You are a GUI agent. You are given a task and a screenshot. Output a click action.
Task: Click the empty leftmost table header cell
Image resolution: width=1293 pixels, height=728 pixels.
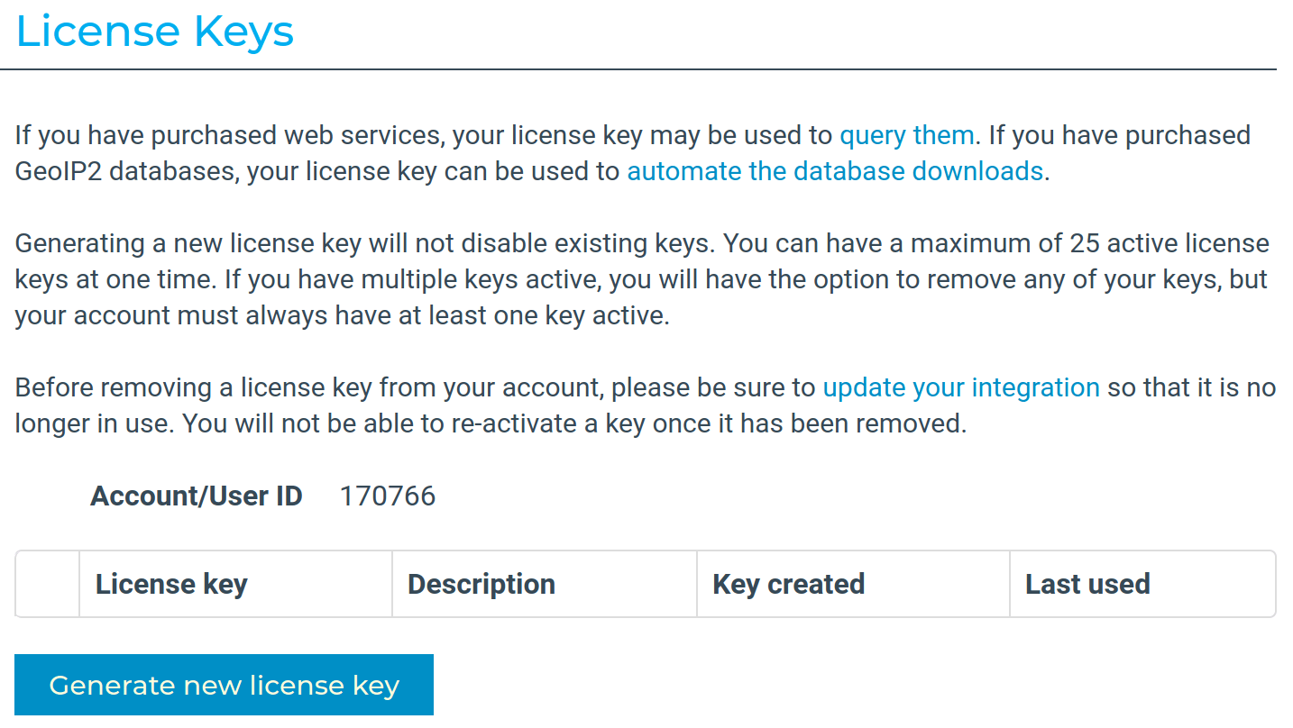tap(46, 584)
